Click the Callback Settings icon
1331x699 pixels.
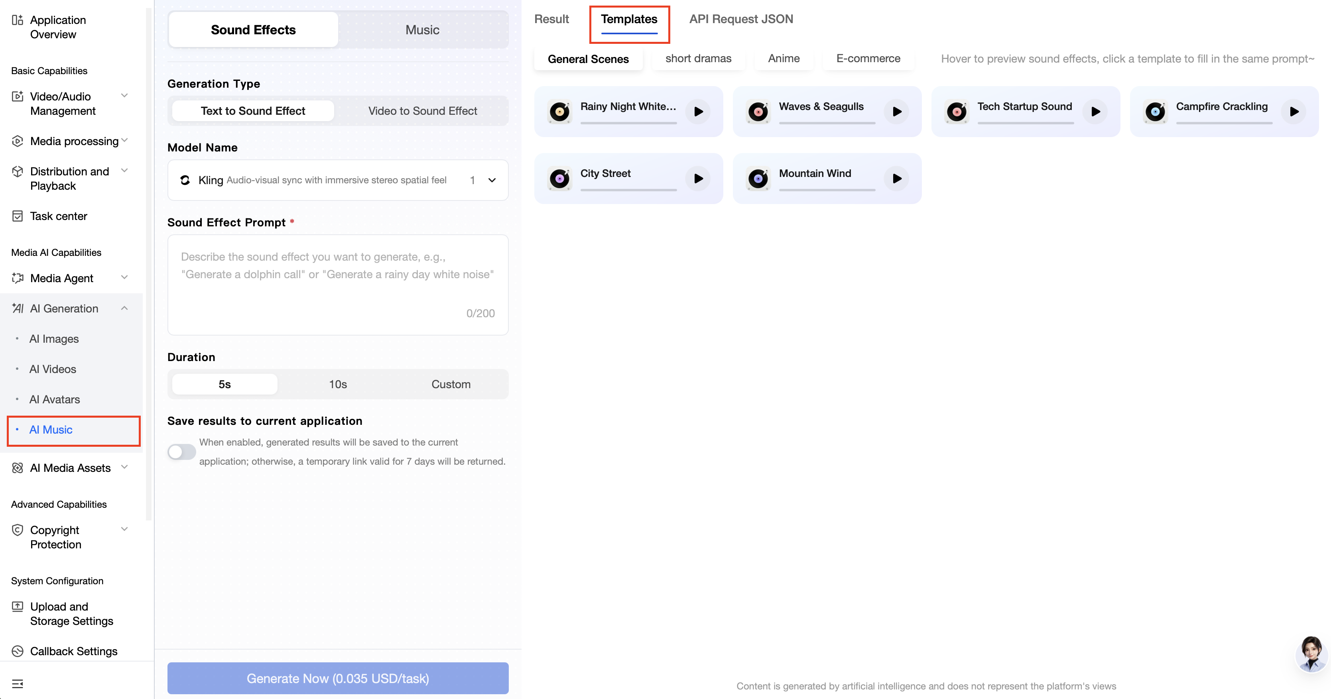pos(18,651)
